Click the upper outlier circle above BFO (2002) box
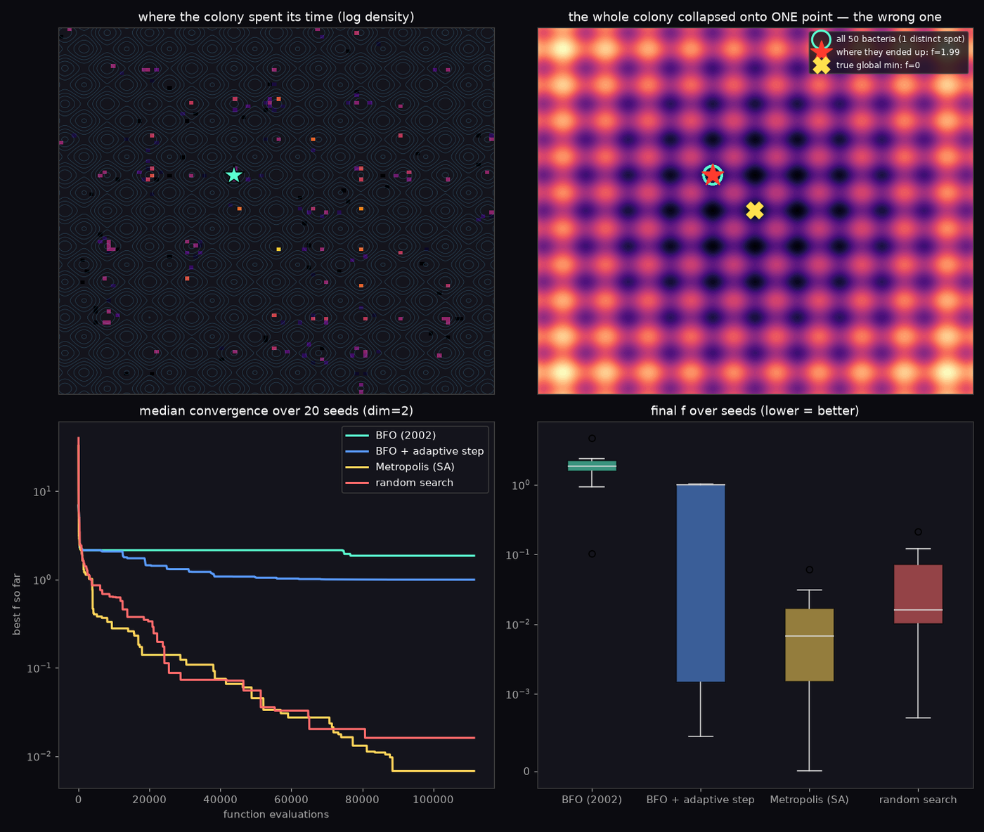984x832 pixels. [x=592, y=438]
